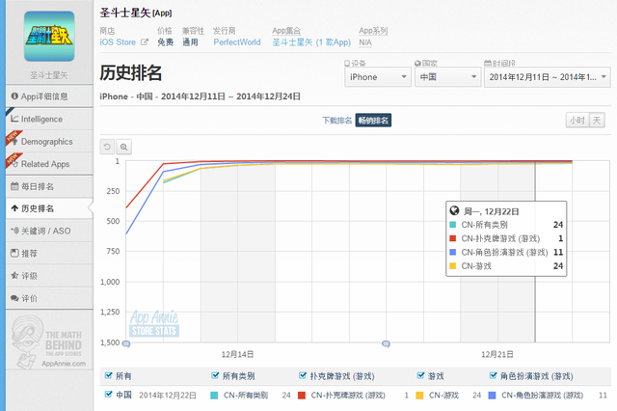
Task: Click the 12月21日 axis label
Action: click(497, 355)
